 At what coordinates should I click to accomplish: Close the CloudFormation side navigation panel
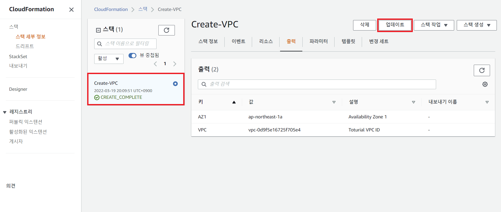coord(71,10)
